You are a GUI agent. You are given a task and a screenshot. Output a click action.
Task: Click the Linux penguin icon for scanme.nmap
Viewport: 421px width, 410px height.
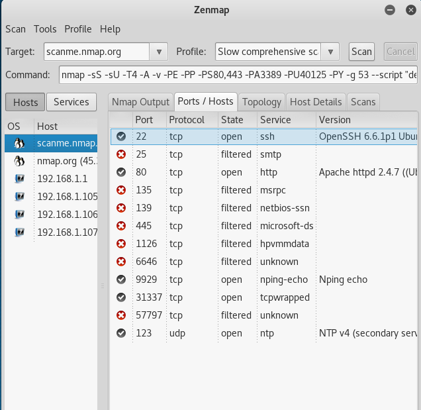click(19, 143)
